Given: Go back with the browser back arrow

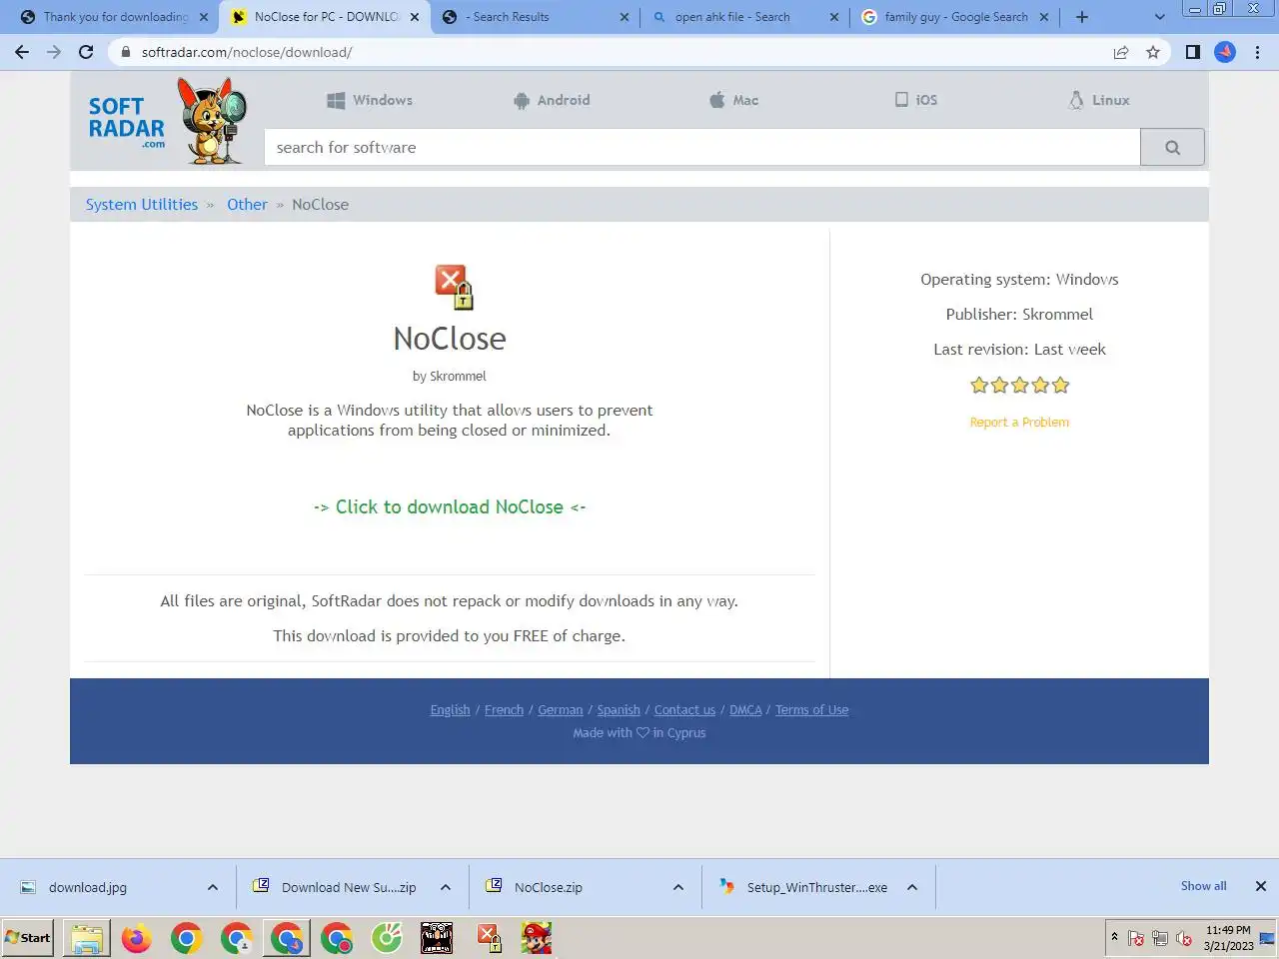Looking at the screenshot, I should (x=22, y=52).
